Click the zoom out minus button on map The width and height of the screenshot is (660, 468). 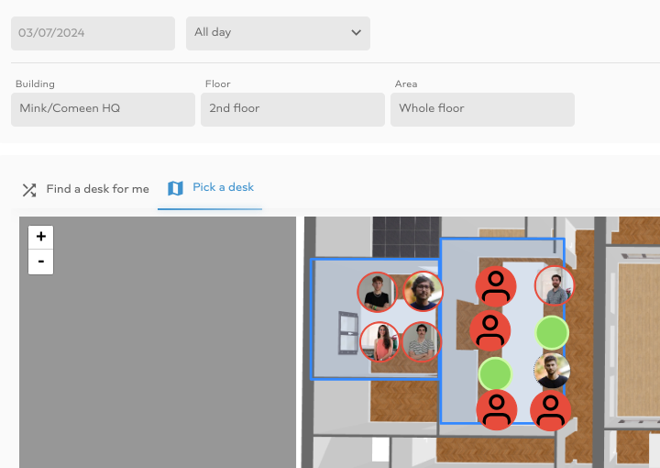(41, 262)
